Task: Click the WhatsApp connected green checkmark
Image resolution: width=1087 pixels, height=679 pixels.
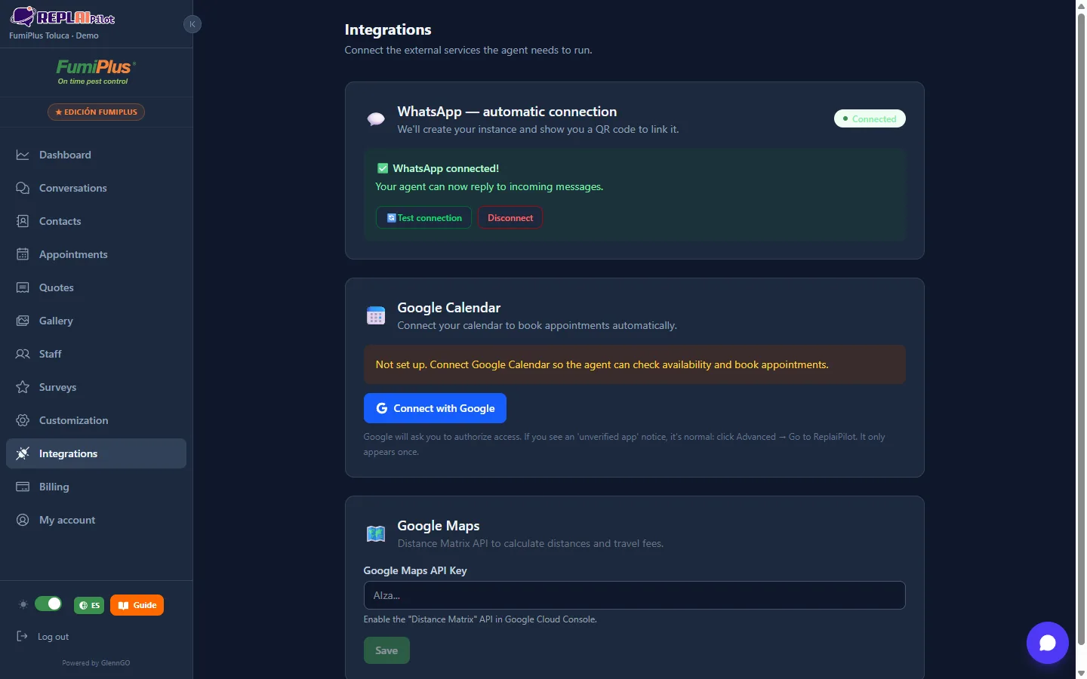Action: point(383,168)
